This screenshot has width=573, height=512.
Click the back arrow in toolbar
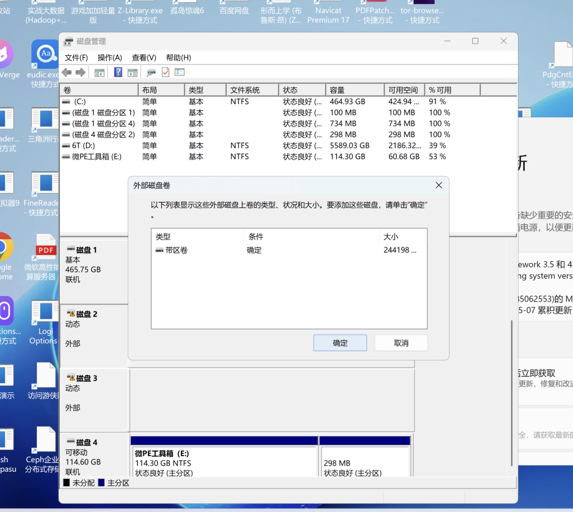[67, 72]
